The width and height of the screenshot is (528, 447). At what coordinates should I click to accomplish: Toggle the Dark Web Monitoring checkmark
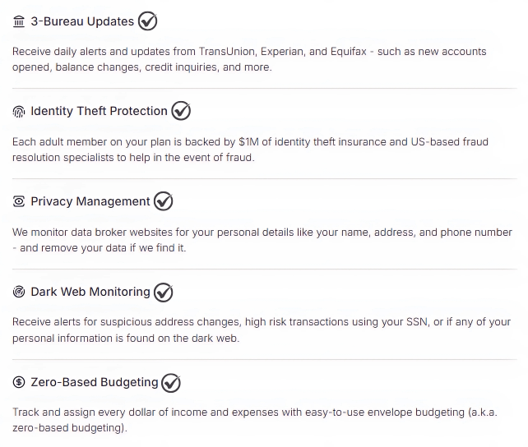164,292
